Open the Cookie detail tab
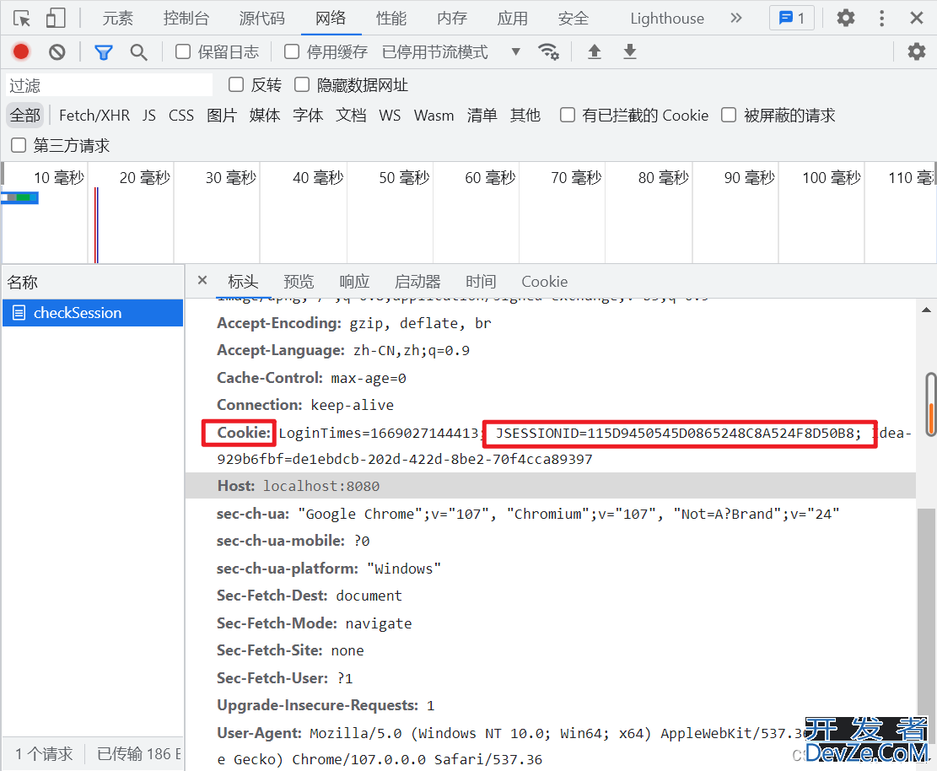Screen dimensions: 937x771 point(544,281)
